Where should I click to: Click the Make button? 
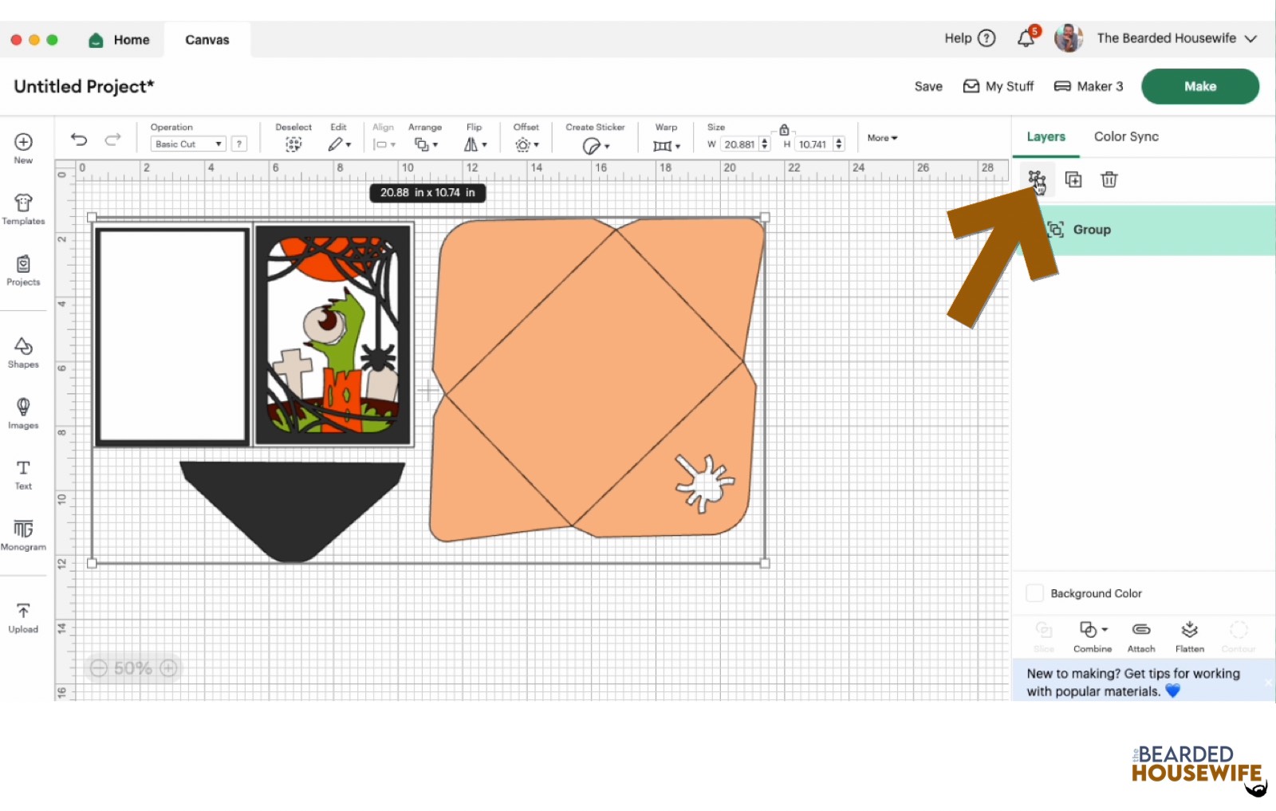pyautogui.click(x=1199, y=86)
